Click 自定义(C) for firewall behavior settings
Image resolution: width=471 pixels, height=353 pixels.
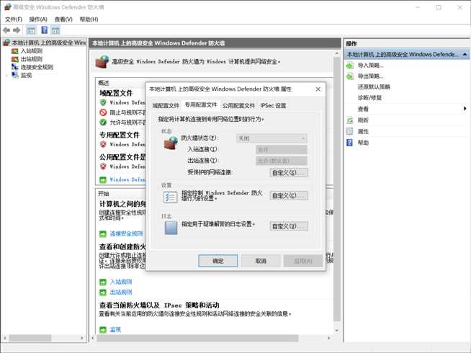coord(289,195)
